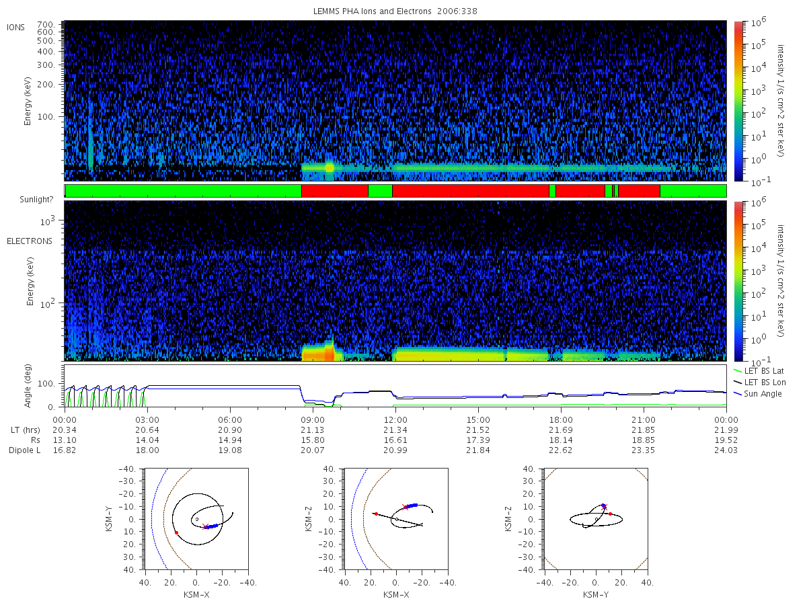Click the electrons intensity color bar
The image size is (807, 605).
pyautogui.click(x=738, y=280)
